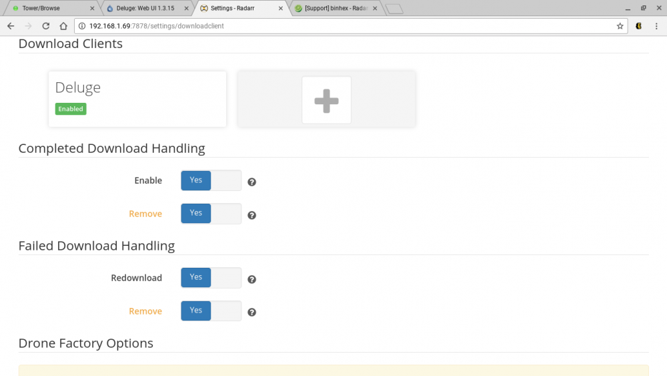Click the browser forward arrow
The width and height of the screenshot is (667, 376).
coord(28,26)
